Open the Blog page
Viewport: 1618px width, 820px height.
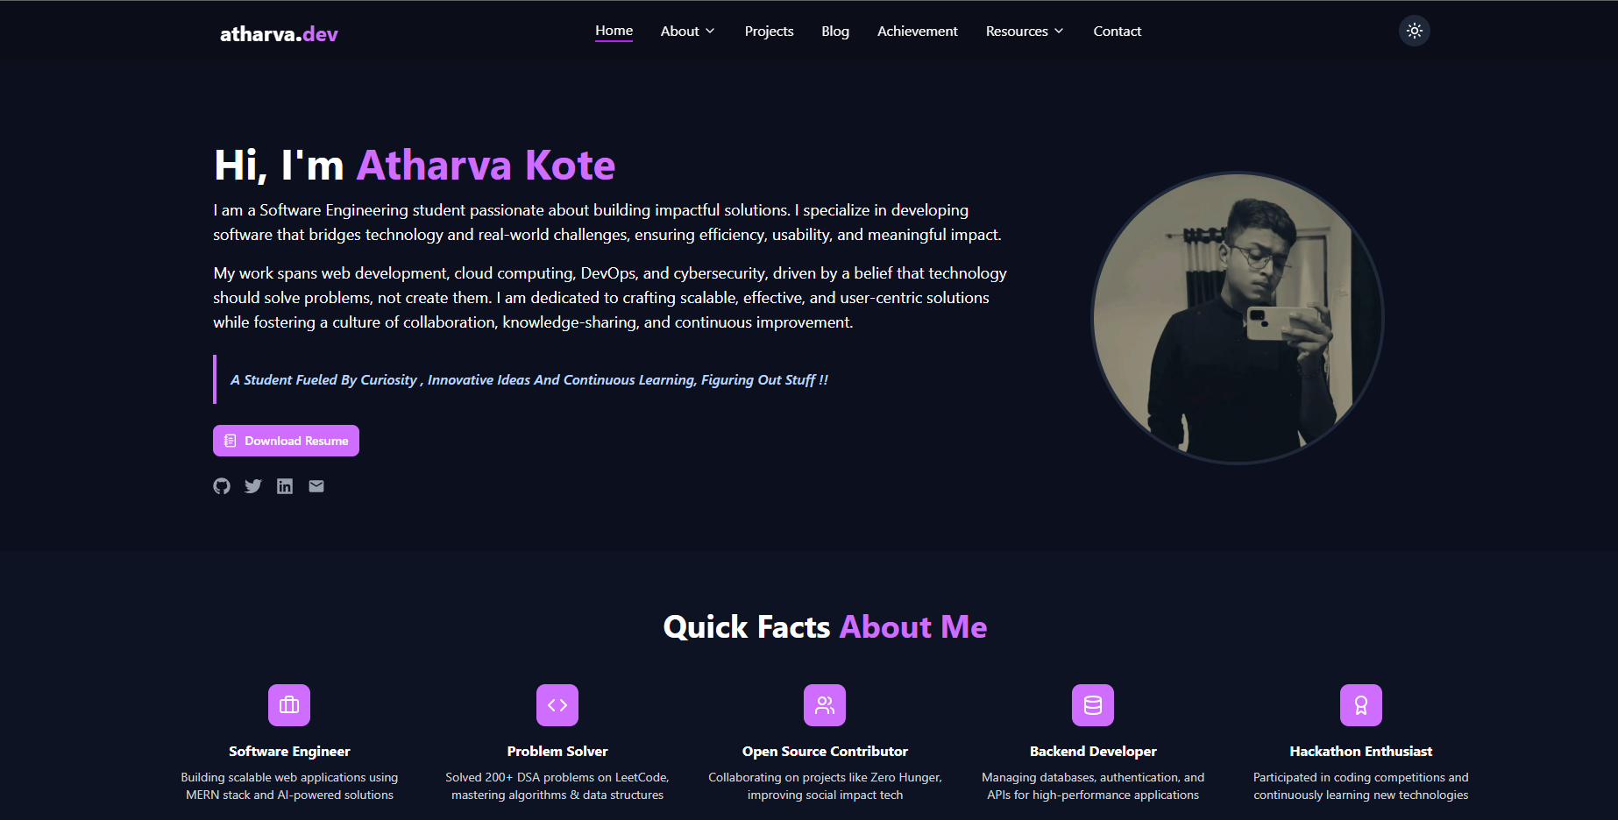pyautogui.click(x=835, y=31)
